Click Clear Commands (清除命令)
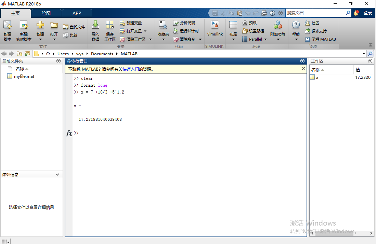Viewport: 376px width, 244px height. (184, 39)
